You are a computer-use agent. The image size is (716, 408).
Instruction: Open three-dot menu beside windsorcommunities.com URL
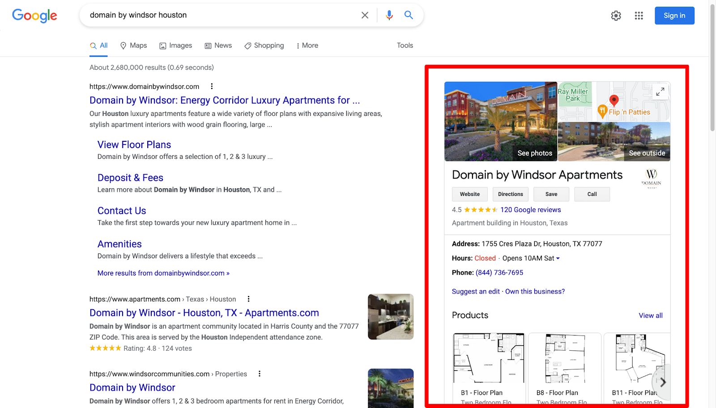[259, 374]
